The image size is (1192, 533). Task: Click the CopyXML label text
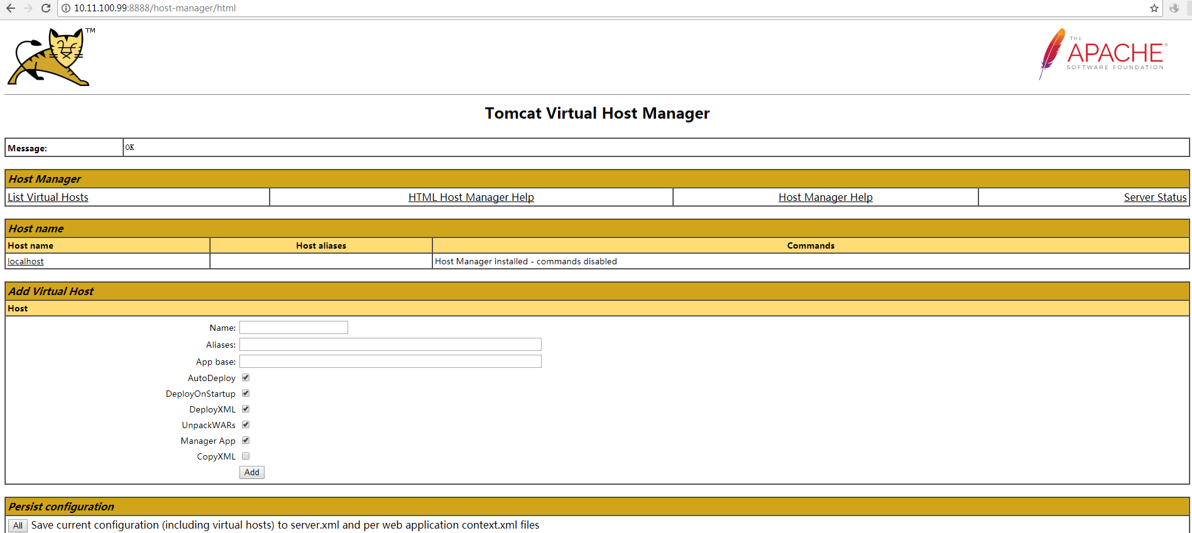pos(216,456)
